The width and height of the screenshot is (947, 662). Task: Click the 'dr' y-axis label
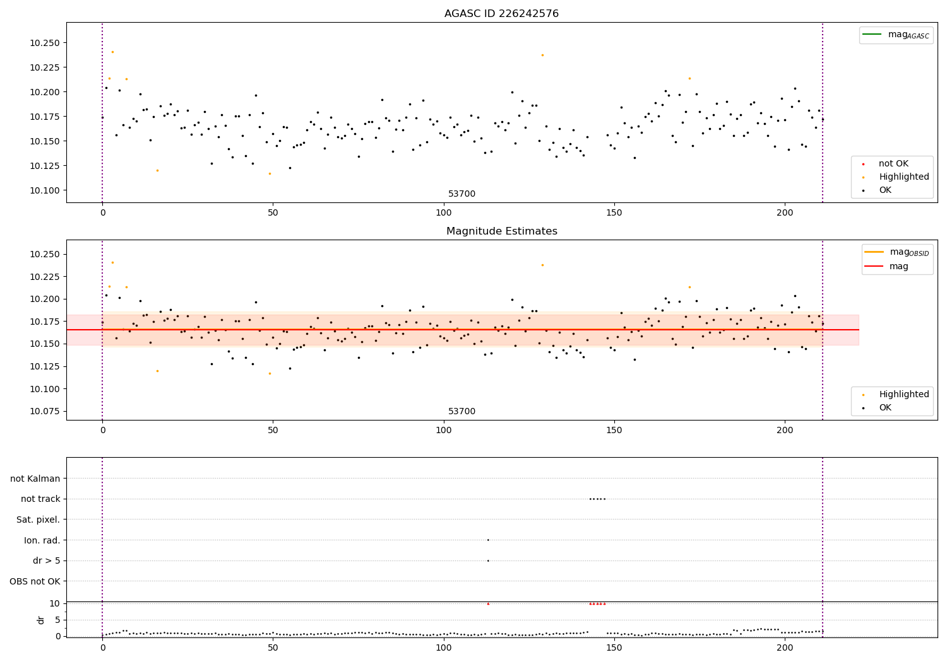click(x=41, y=620)
